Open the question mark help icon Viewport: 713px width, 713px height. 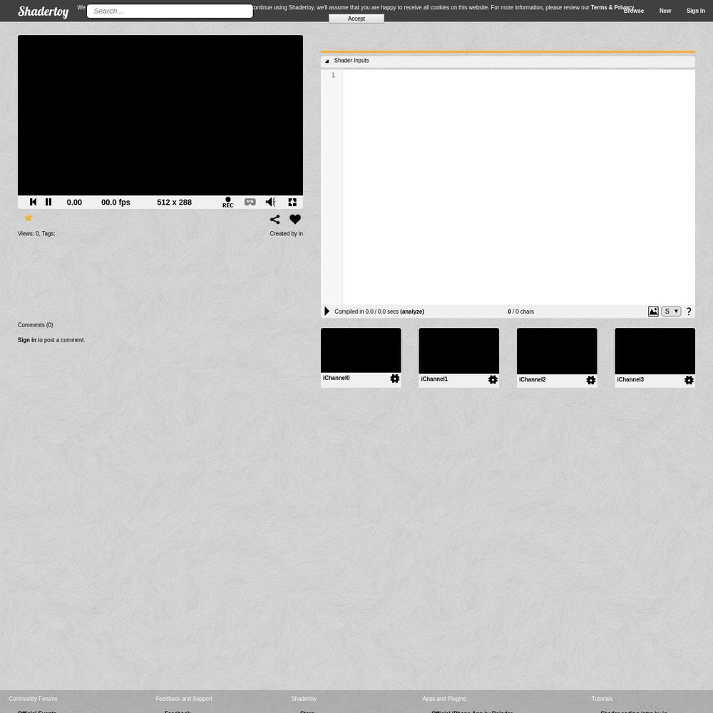[x=689, y=312]
